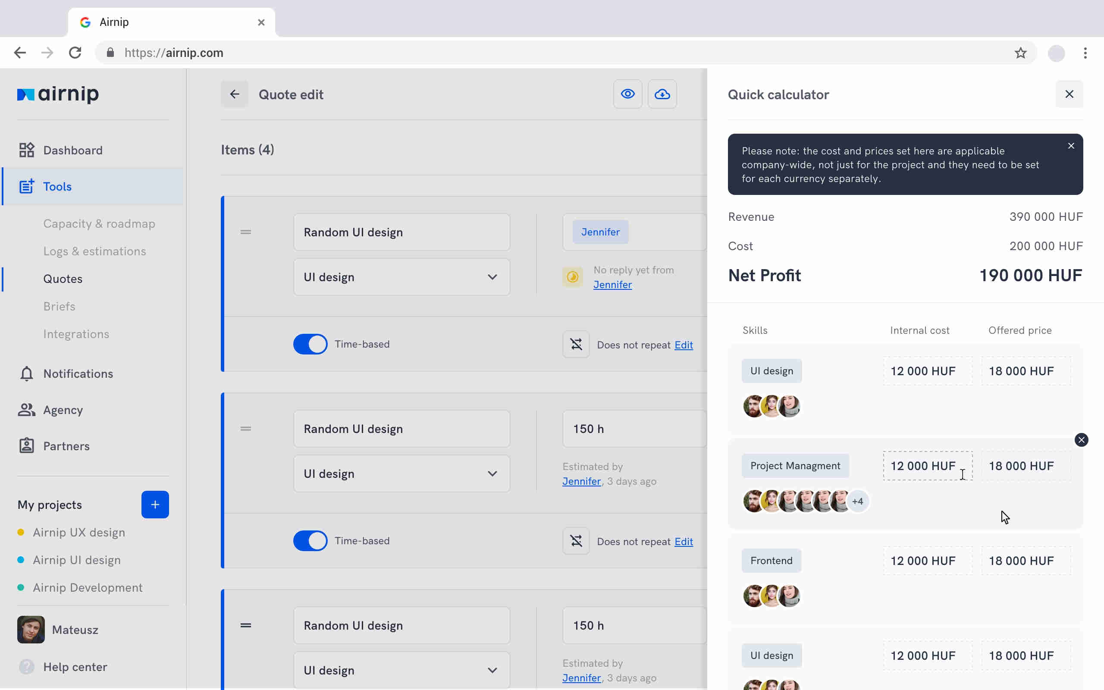1104x690 pixels.
Task: Bookmark this page with the star icon
Action: click(1020, 53)
